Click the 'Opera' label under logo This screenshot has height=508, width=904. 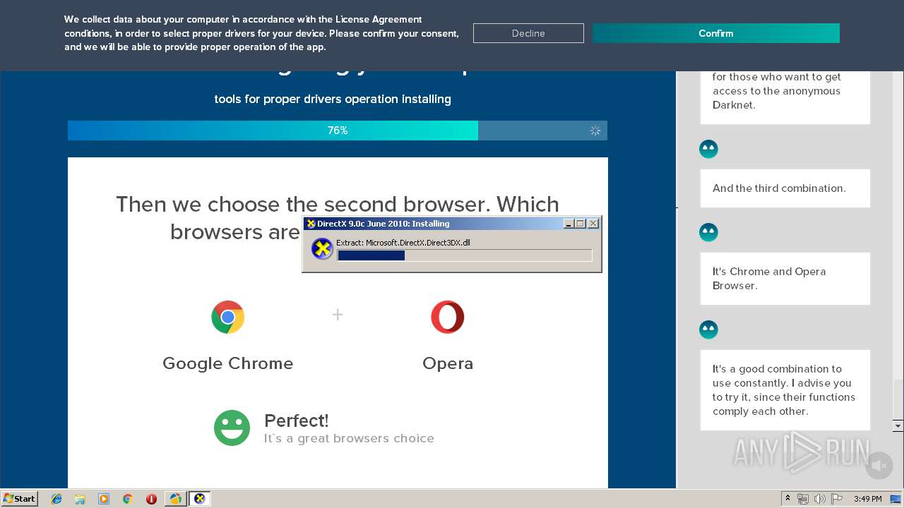(448, 364)
